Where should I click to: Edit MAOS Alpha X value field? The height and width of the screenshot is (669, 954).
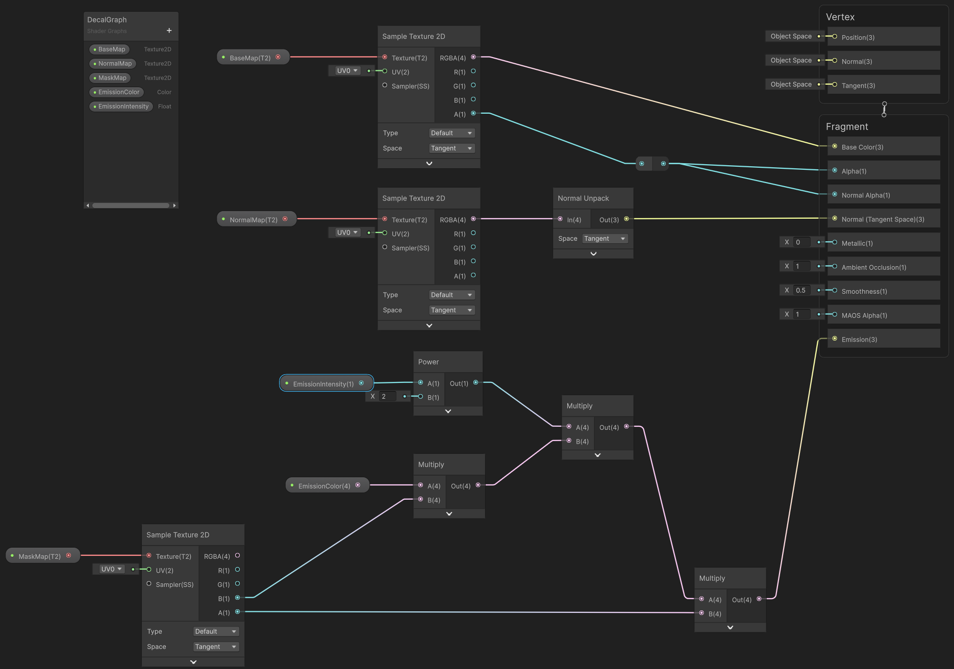[801, 314]
